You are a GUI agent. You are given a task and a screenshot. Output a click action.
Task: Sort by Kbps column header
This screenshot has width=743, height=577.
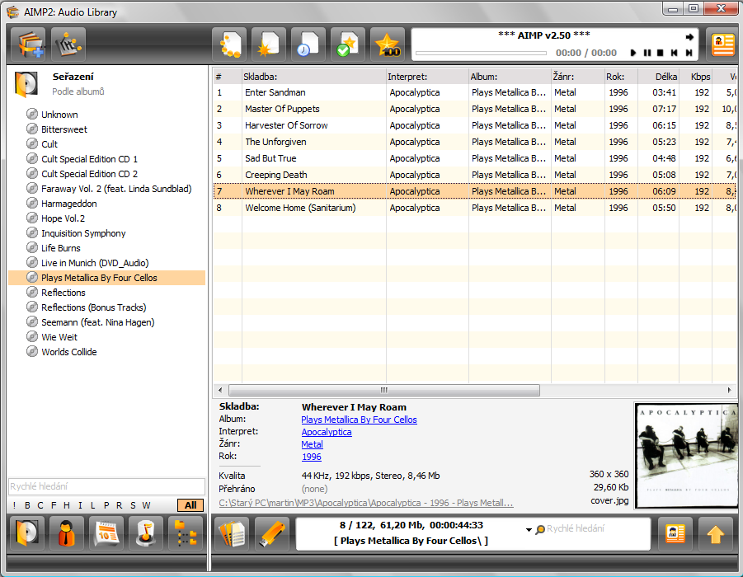tap(696, 77)
